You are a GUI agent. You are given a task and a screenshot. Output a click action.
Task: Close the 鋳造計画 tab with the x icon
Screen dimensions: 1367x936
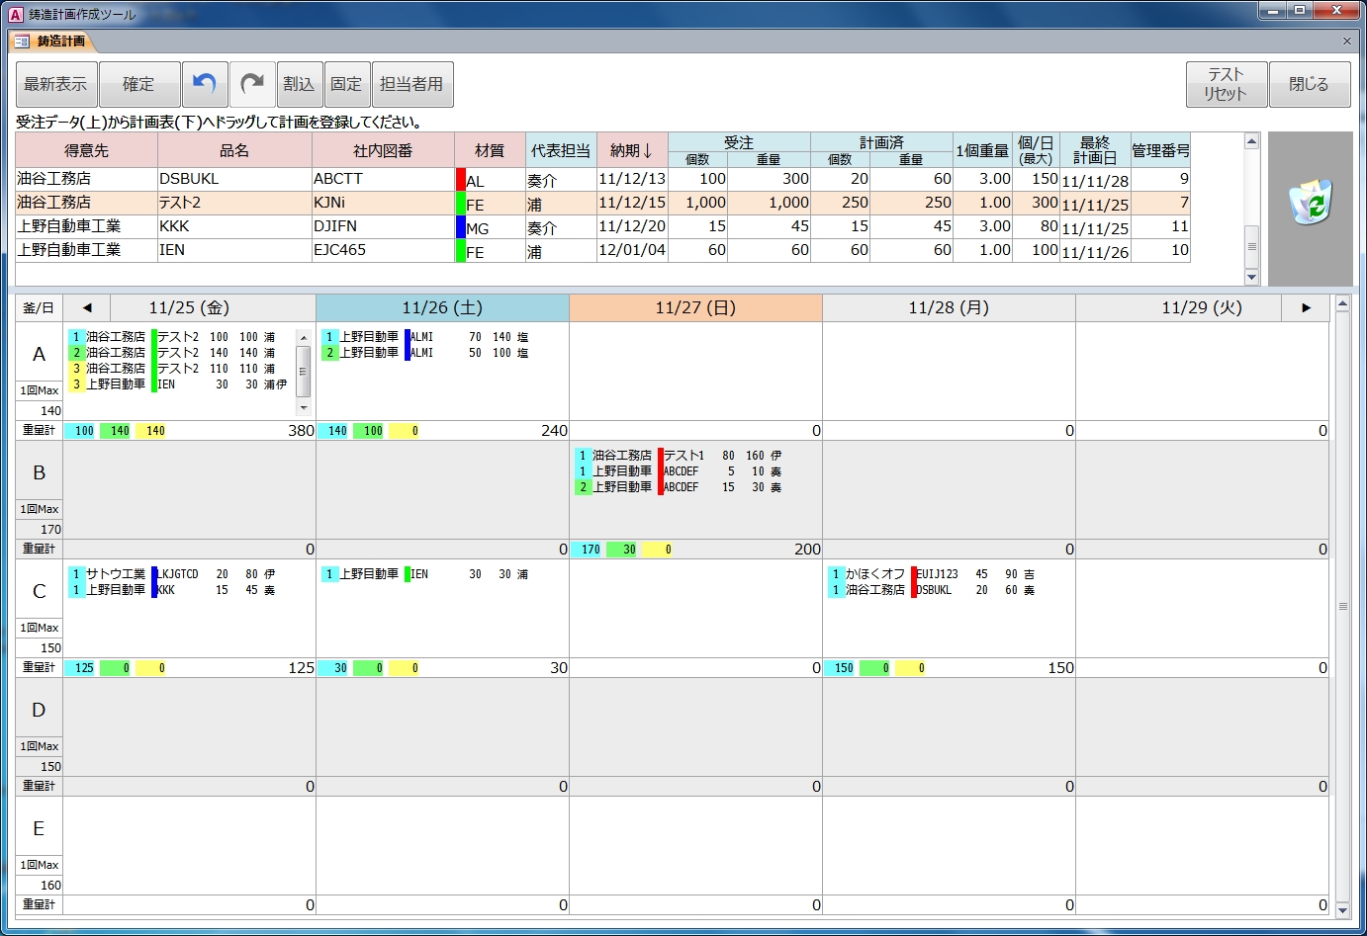click(1346, 42)
